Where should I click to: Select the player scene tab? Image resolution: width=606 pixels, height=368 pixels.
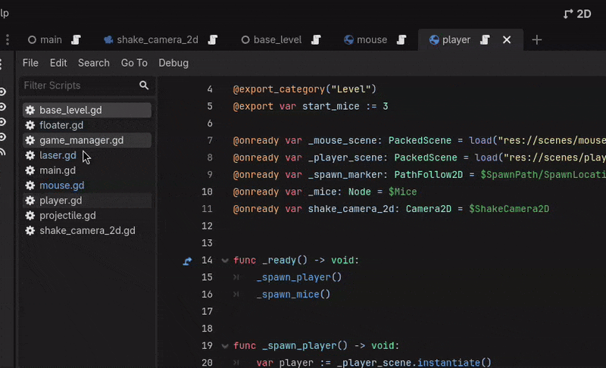click(450, 40)
